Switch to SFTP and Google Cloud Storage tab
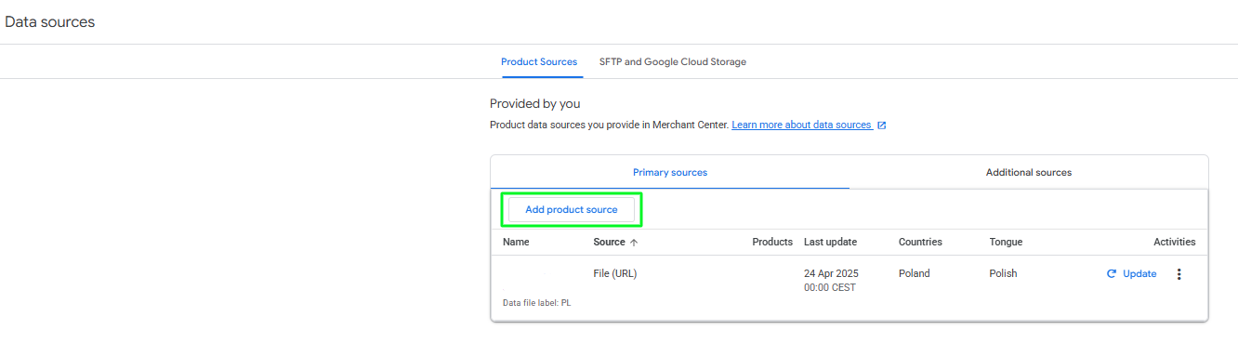Viewport: 1238px width, 343px height. click(673, 62)
